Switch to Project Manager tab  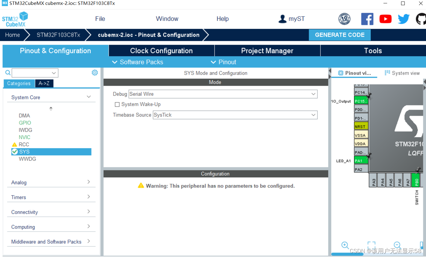click(267, 51)
